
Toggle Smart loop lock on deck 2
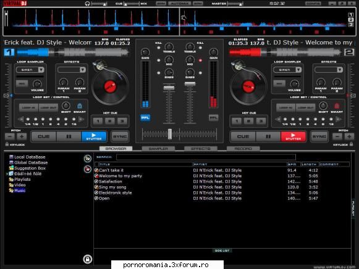[x=337, y=106]
